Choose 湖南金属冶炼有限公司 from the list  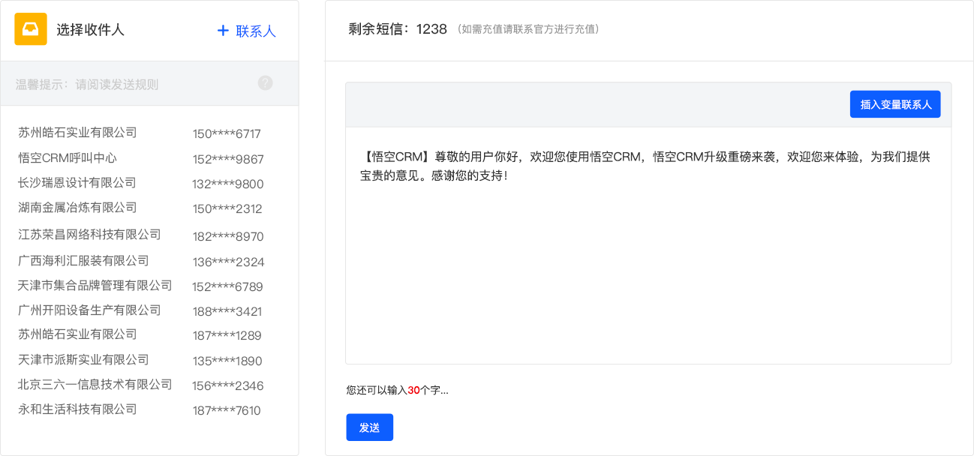click(77, 208)
